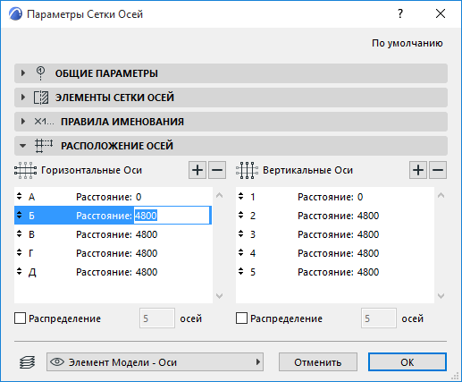Click the vertical axes count field
The height and width of the screenshot is (382, 462).
pos(379,318)
